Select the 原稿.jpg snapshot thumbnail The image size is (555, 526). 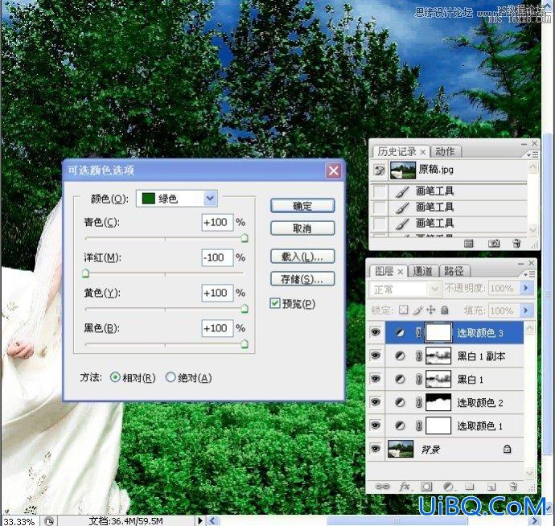coord(403,171)
